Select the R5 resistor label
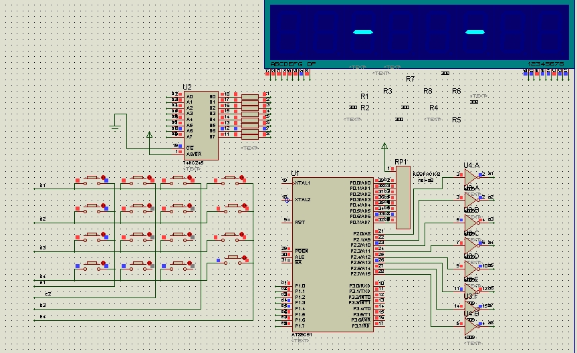The image size is (577, 353). (457, 120)
